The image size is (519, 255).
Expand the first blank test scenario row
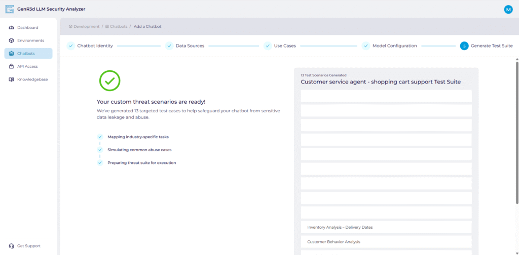point(386,96)
